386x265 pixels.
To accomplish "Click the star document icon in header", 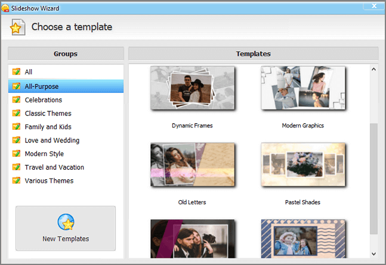I will [x=17, y=27].
